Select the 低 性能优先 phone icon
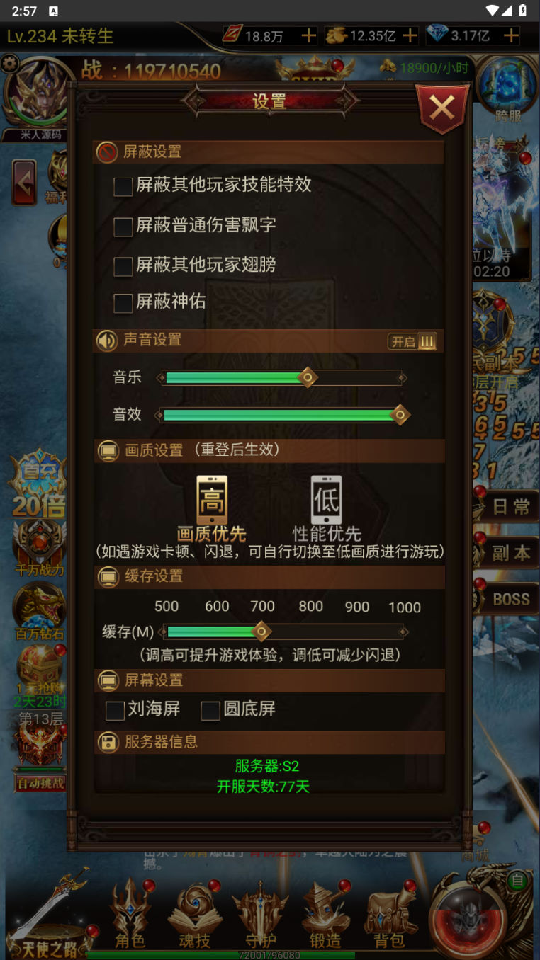Image resolution: width=540 pixels, height=960 pixels. (326, 500)
